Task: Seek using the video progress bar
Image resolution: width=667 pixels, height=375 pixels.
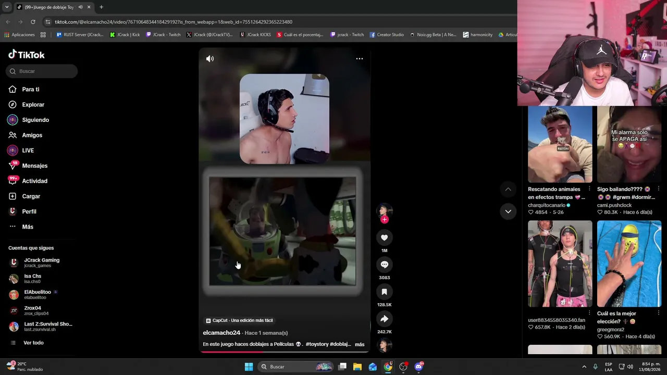Action: pos(285,352)
